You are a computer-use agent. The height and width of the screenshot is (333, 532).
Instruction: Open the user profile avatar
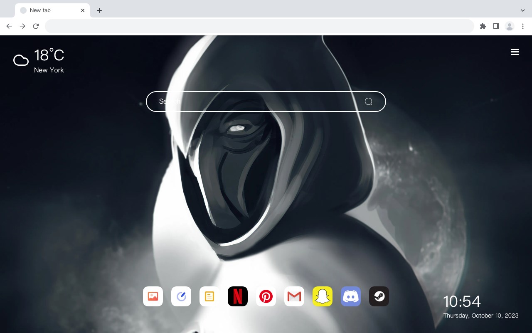(510, 26)
